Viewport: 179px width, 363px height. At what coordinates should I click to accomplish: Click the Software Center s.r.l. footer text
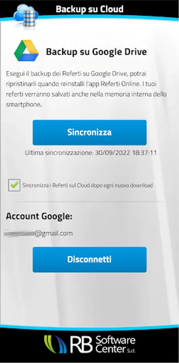pos(115,345)
